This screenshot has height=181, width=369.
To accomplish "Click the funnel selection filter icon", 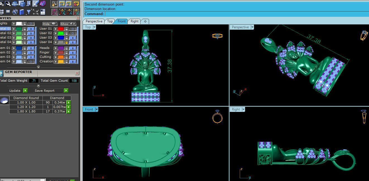I will 28,12.
